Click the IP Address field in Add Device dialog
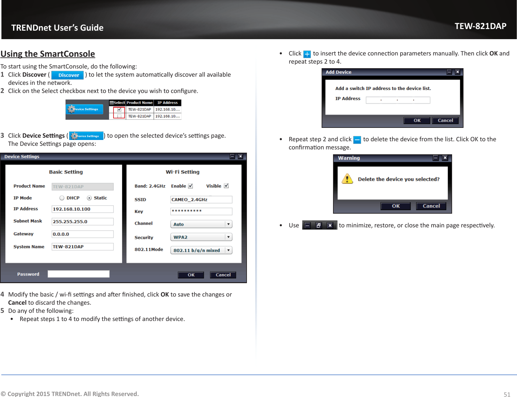517x397 pixels. 398,100
